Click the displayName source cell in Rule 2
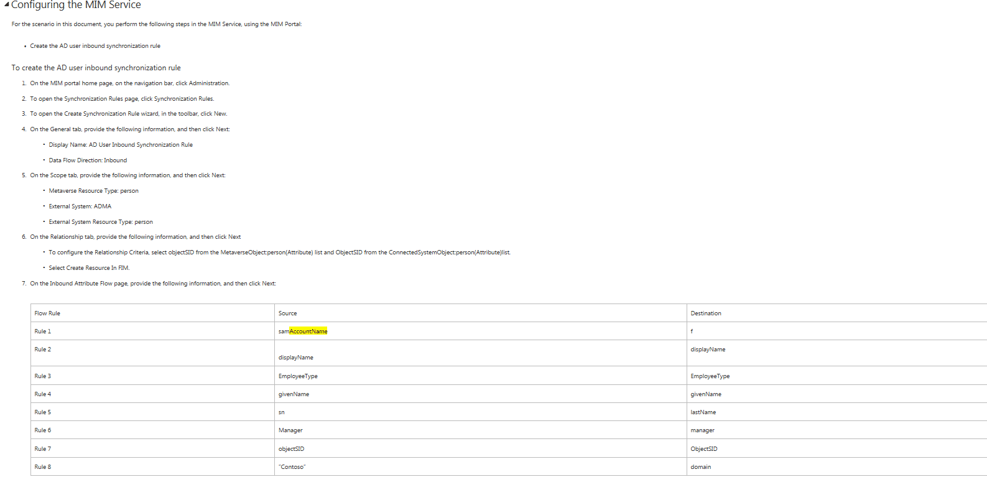The width and height of the screenshot is (987, 482). (x=296, y=358)
